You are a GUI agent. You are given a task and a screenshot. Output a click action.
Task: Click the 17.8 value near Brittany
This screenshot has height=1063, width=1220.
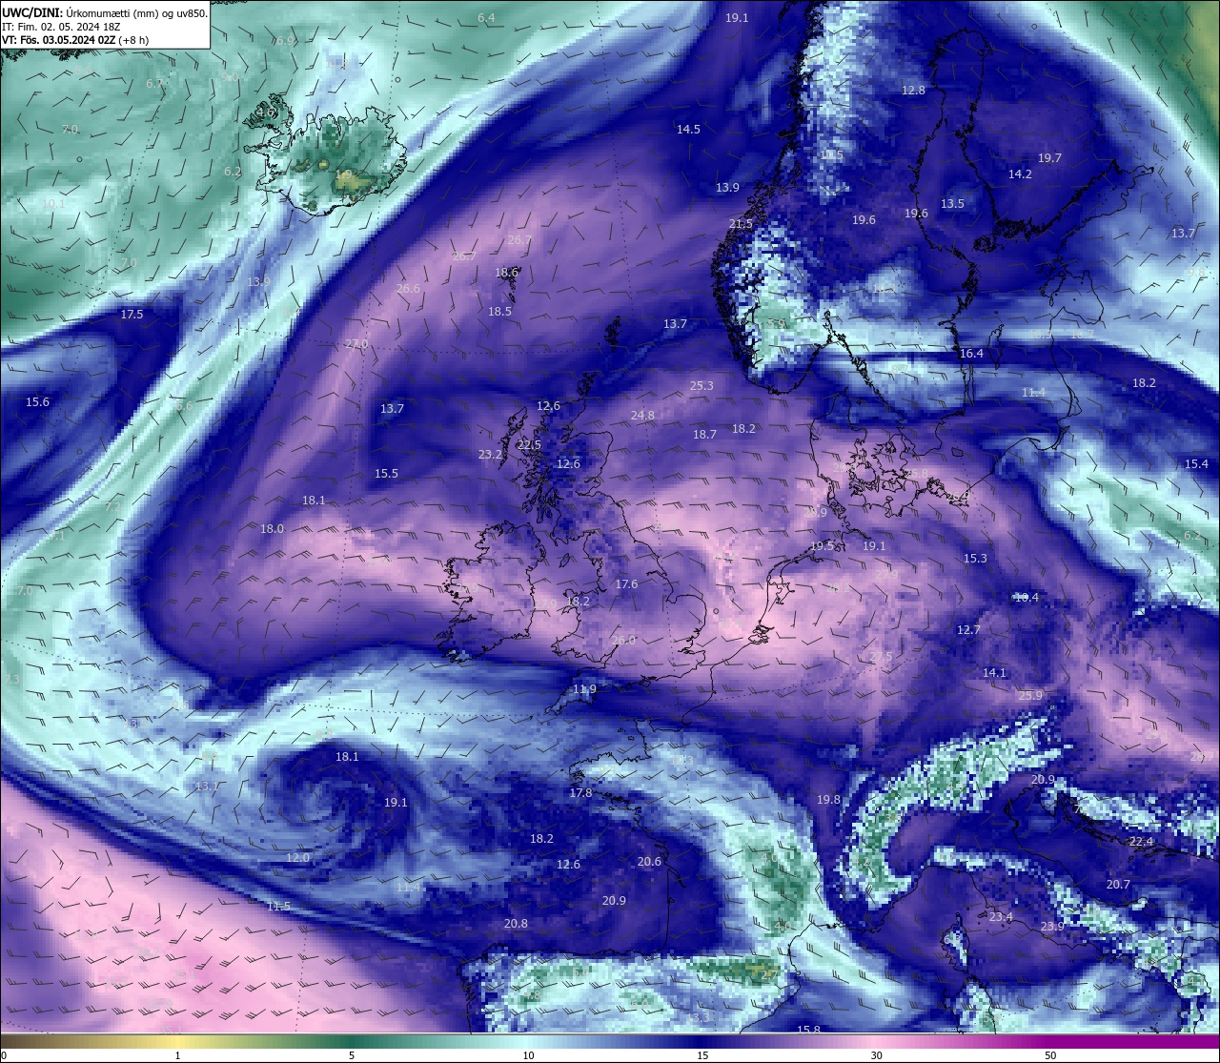pos(580,792)
